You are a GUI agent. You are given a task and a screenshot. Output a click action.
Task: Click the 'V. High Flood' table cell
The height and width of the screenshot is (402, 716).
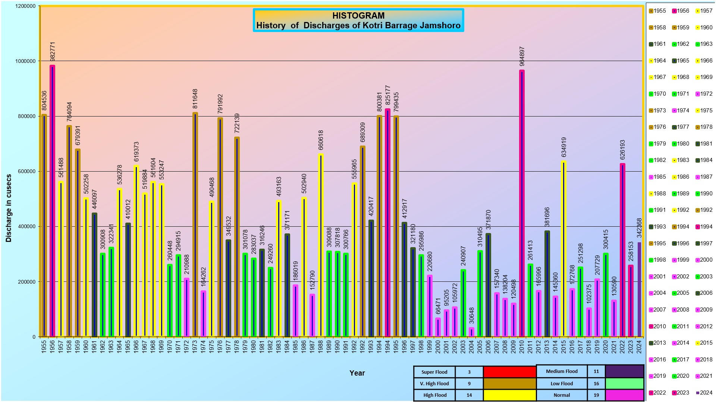434,383
